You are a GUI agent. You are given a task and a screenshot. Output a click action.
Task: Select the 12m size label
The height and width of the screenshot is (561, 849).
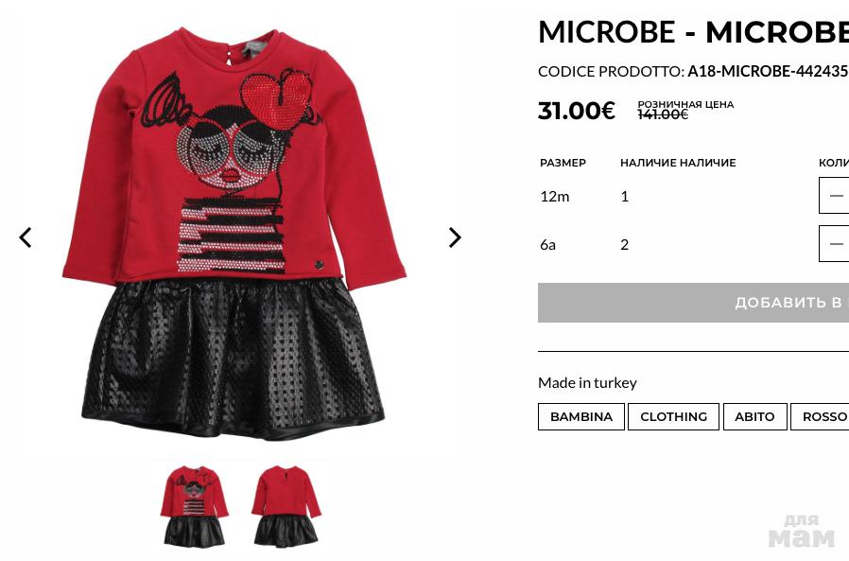(x=554, y=196)
